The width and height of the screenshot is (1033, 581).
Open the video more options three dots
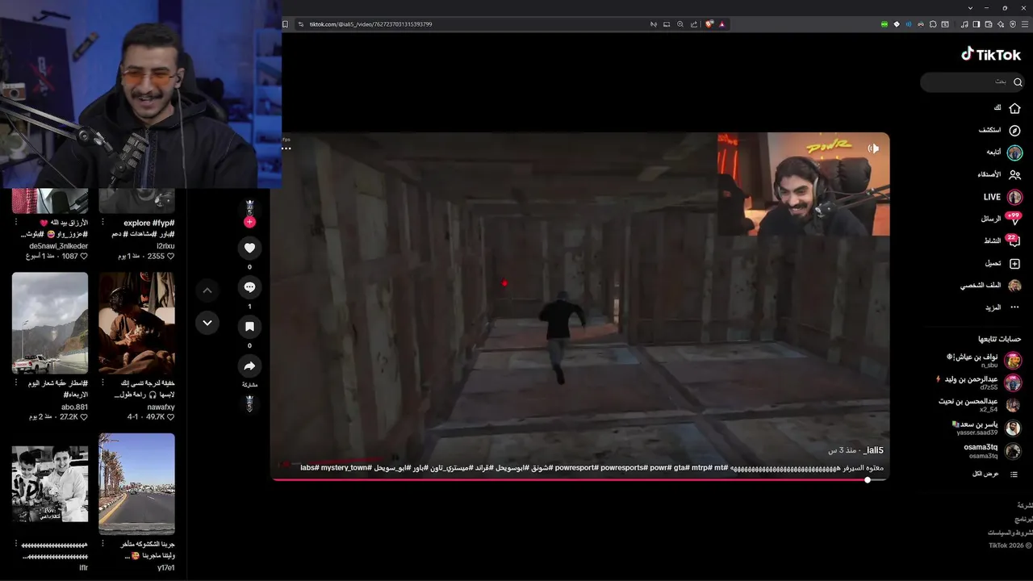tap(286, 148)
